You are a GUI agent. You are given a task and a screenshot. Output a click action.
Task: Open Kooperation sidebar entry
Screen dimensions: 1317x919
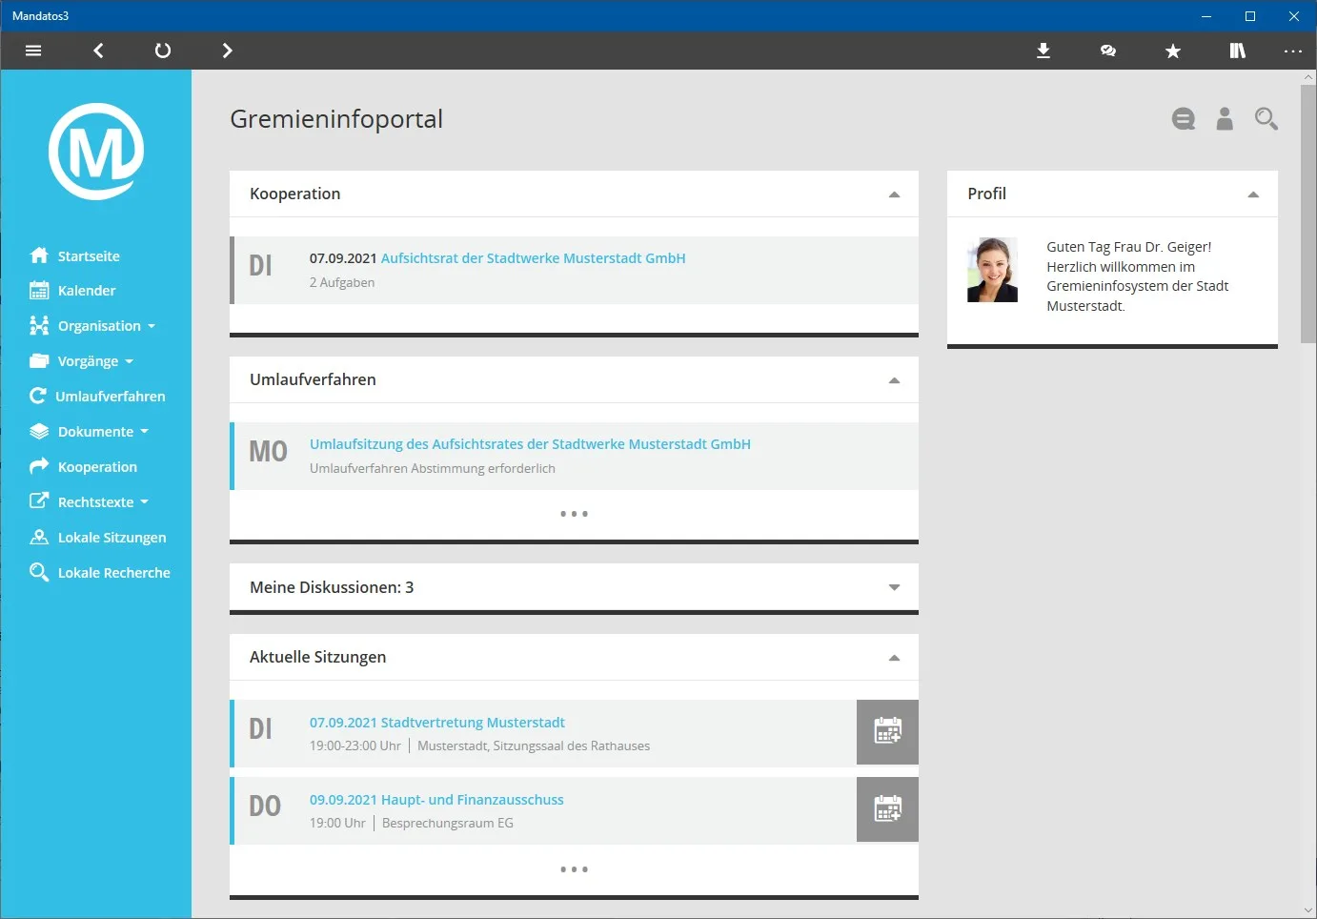click(97, 467)
